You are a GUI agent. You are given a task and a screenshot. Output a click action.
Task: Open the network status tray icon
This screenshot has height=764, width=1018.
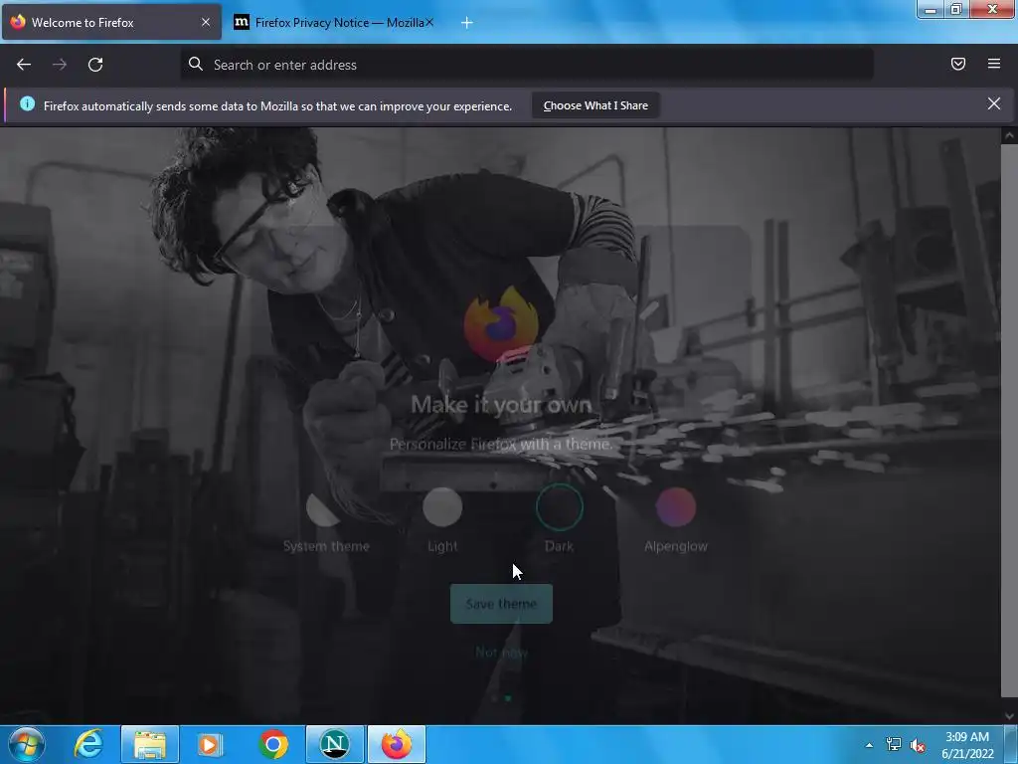pyautogui.click(x=894, y=744)
